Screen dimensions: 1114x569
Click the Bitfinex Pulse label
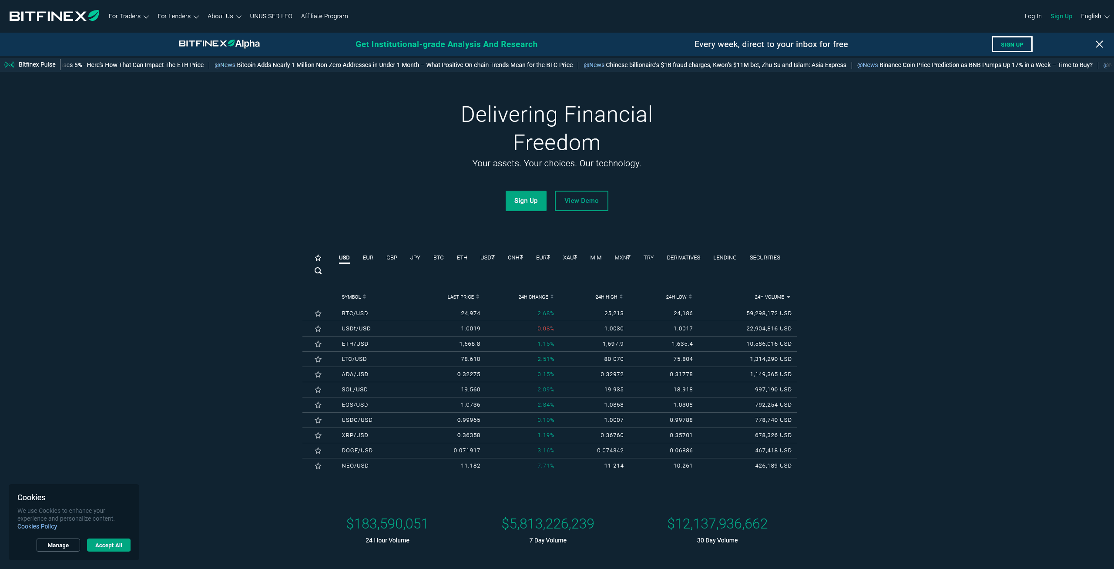(37, 64)
